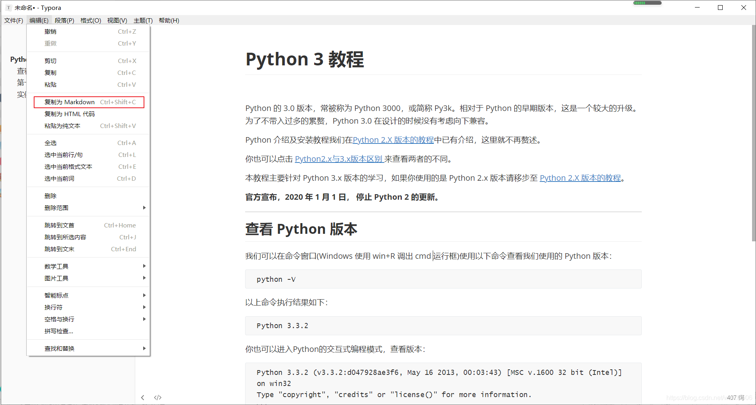756x405 pixels.
Task: Open the first Python 2.X 版本的教程 link
Action: click(393, 140)
